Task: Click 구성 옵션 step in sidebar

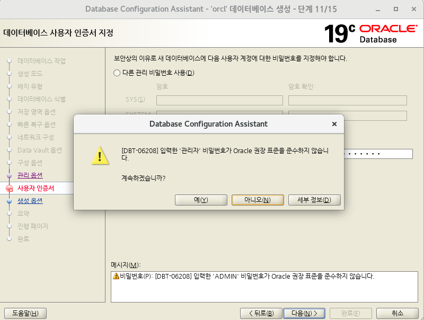Action: tap(30, 163)
